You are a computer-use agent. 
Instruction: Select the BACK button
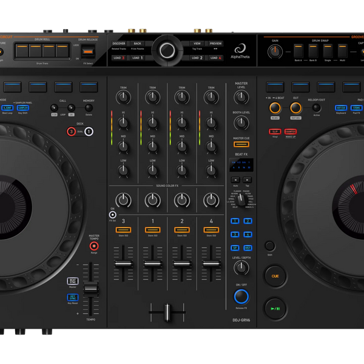pyautogui.click(x=138, y=44)
